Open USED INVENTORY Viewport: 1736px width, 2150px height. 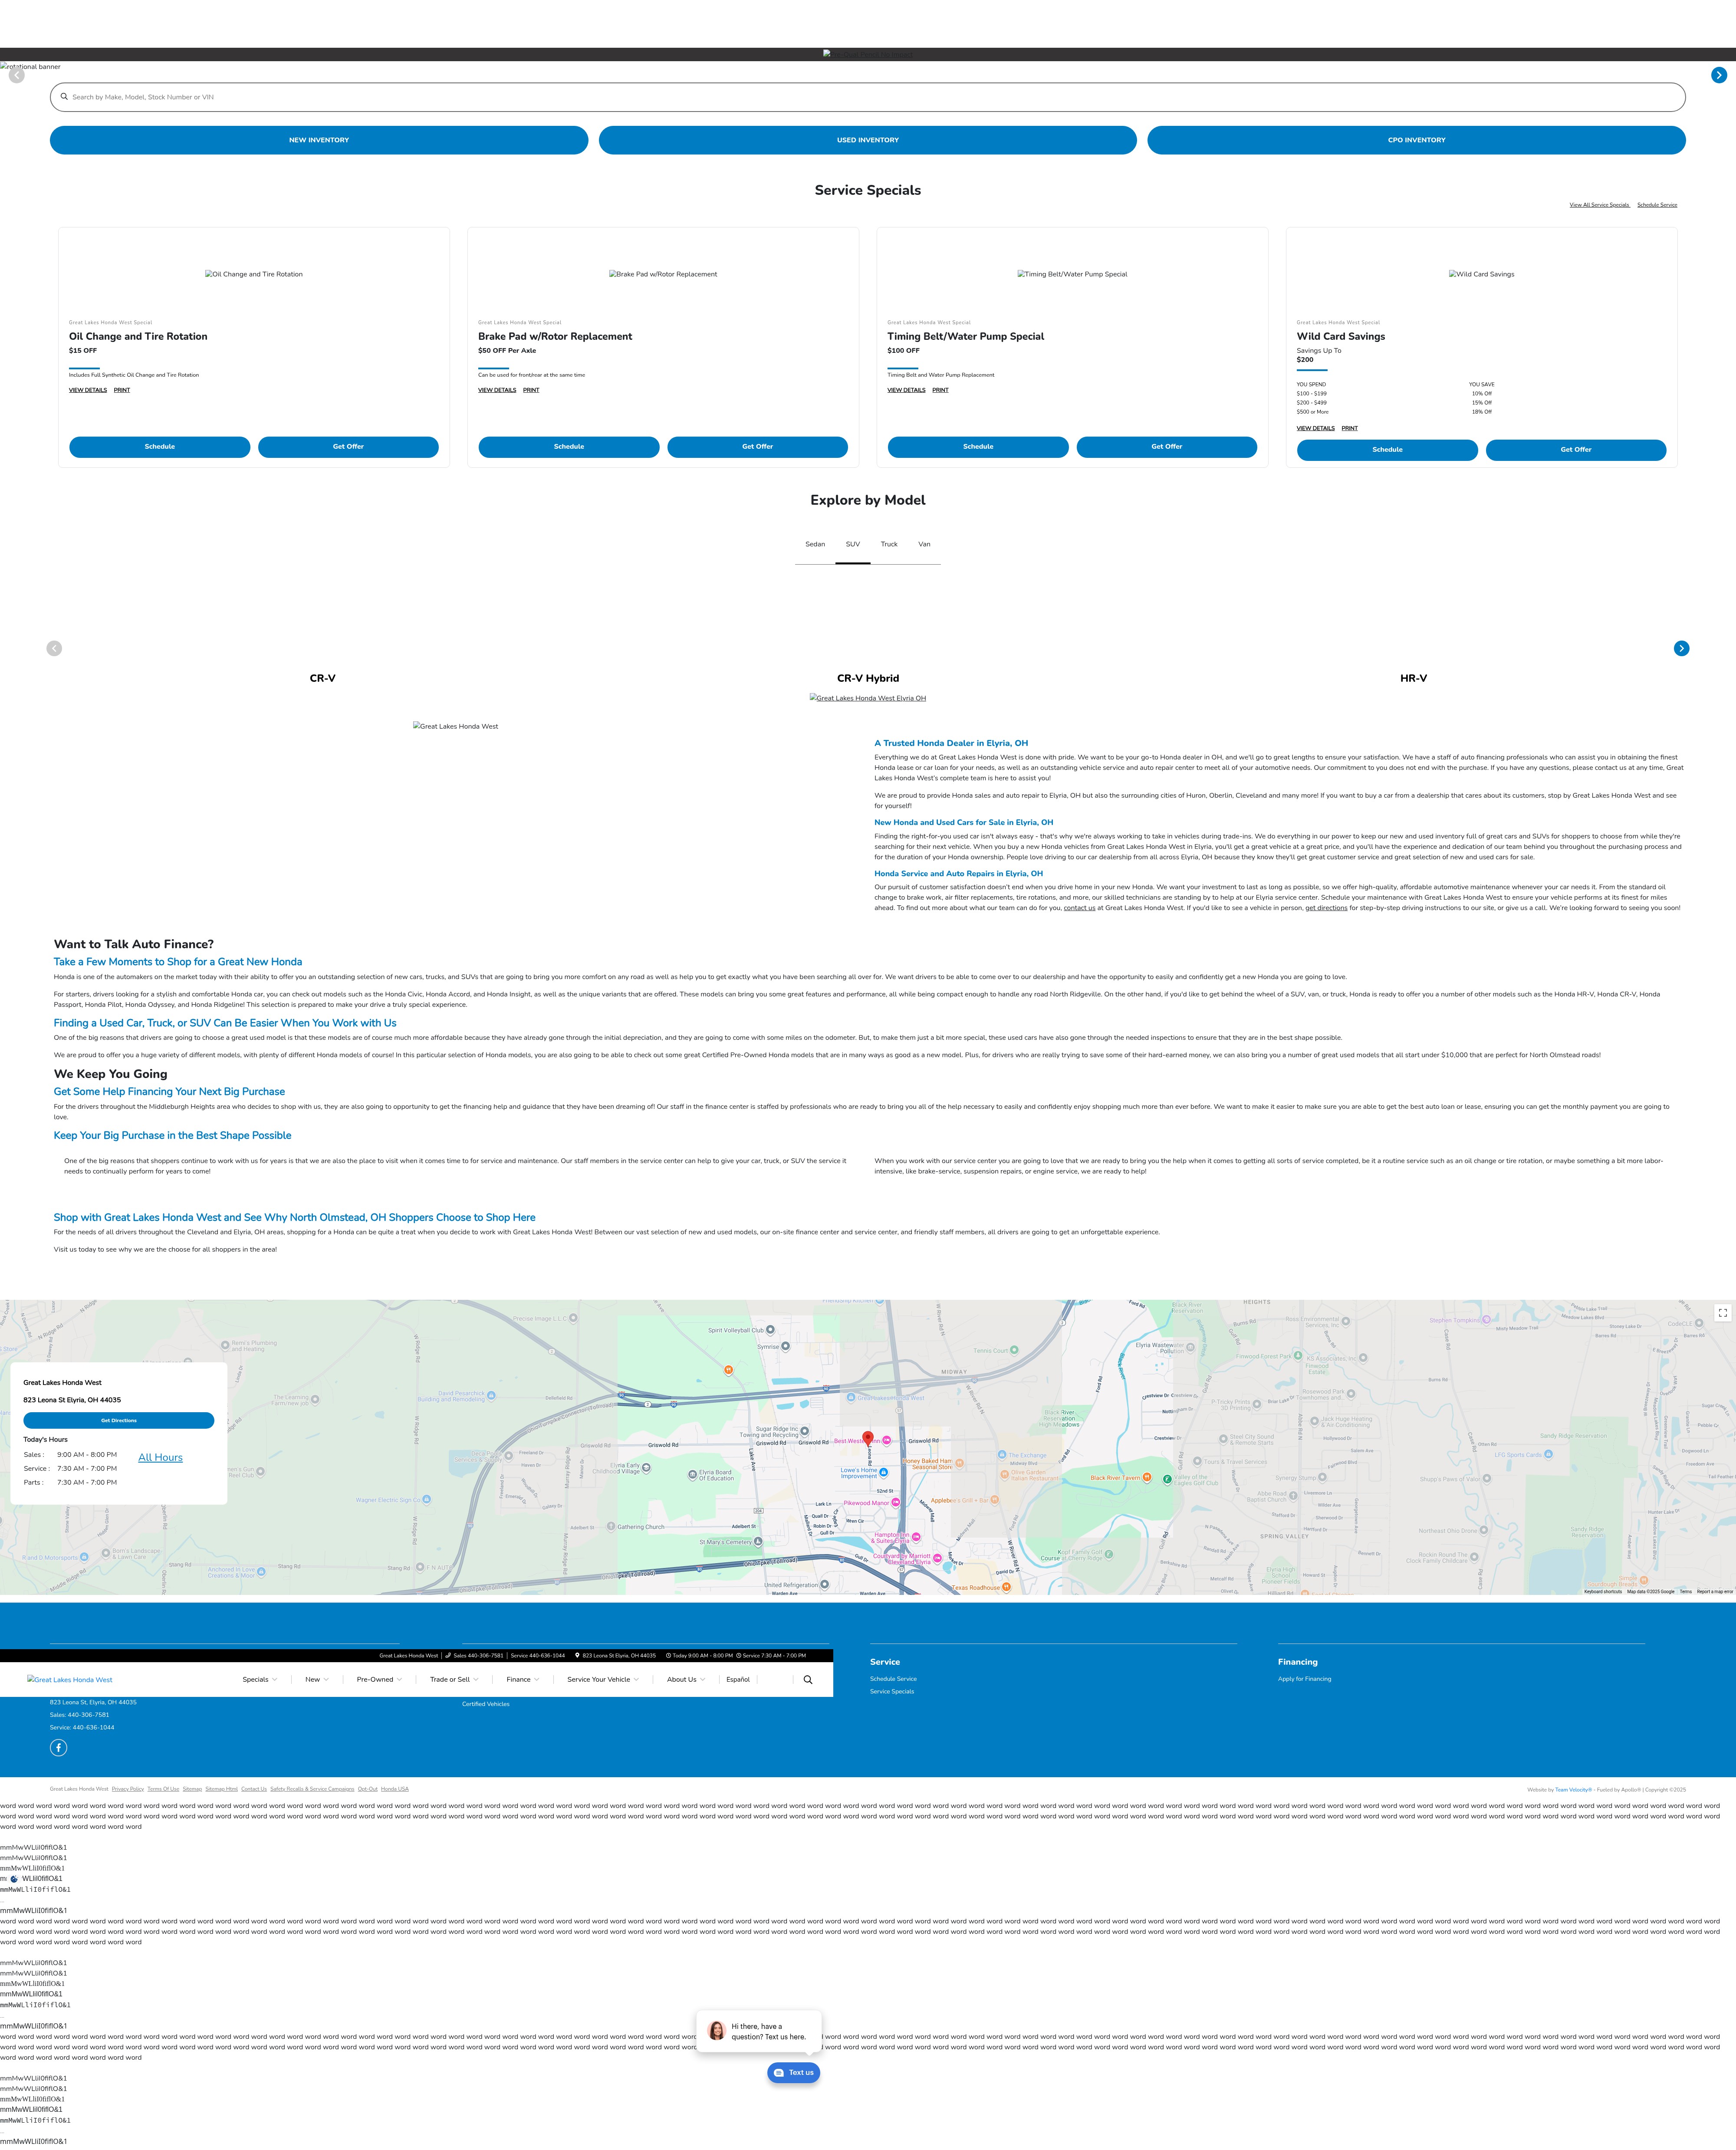868,140
